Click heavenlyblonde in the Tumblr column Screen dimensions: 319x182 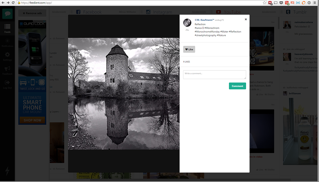pyautogui.click(x=304, y=54)
